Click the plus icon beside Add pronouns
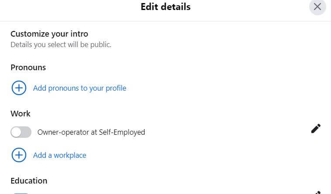Image resolution: width=331 pixels, height=194 pixels. [x=18, y=88]
